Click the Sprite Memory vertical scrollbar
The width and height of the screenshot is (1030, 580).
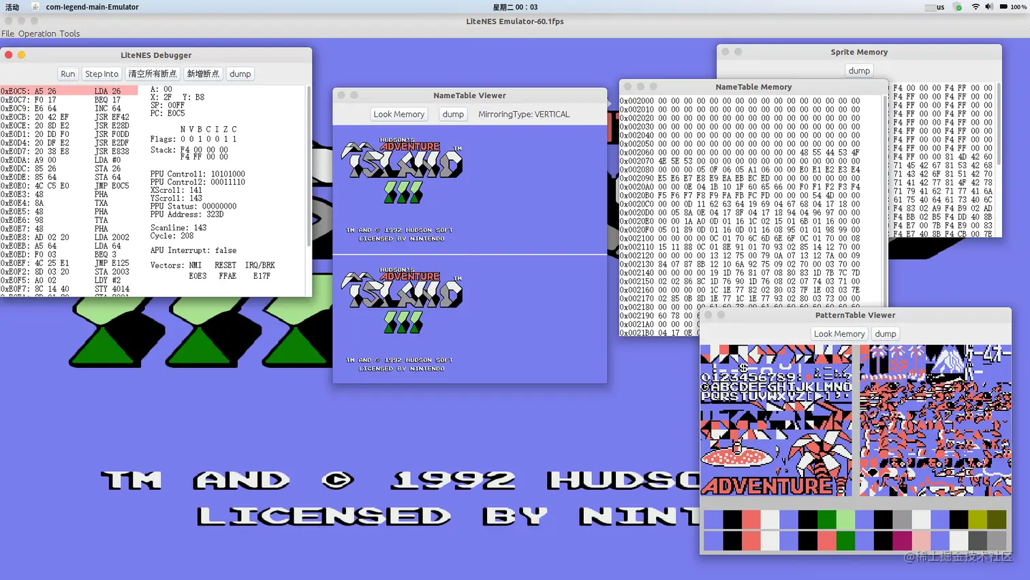point(999,123)
